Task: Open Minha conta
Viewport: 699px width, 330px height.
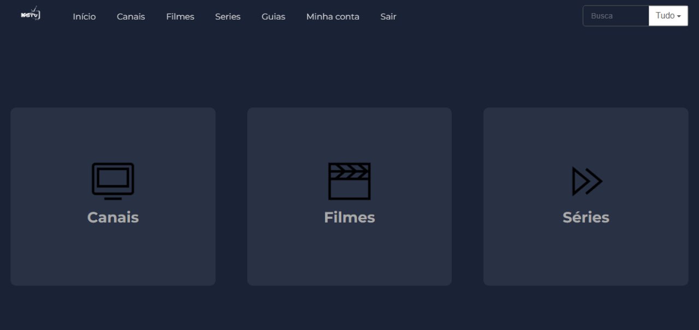Action: pos(333,16)
